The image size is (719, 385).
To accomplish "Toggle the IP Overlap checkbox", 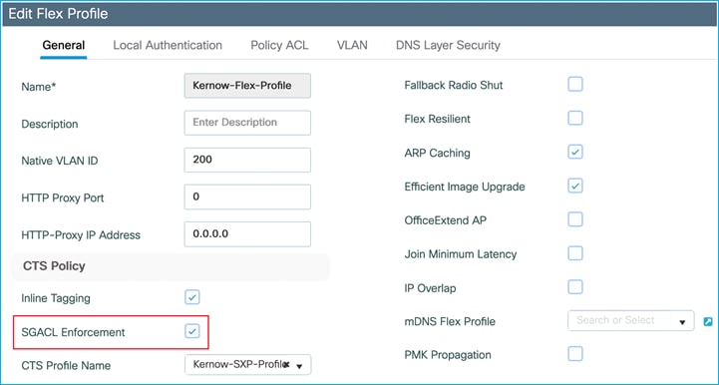I will click(x=575, y=287).
